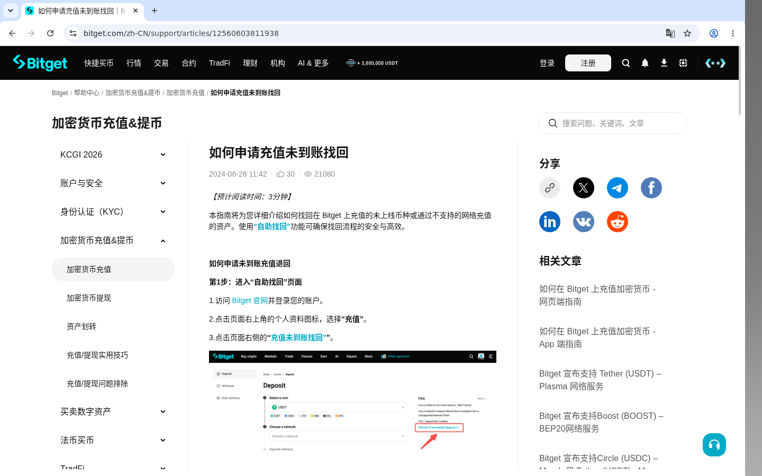This screenshot has height=476, width=762.
Task: Select 资产划转 sidebar item
Action: tap(113, 326)
